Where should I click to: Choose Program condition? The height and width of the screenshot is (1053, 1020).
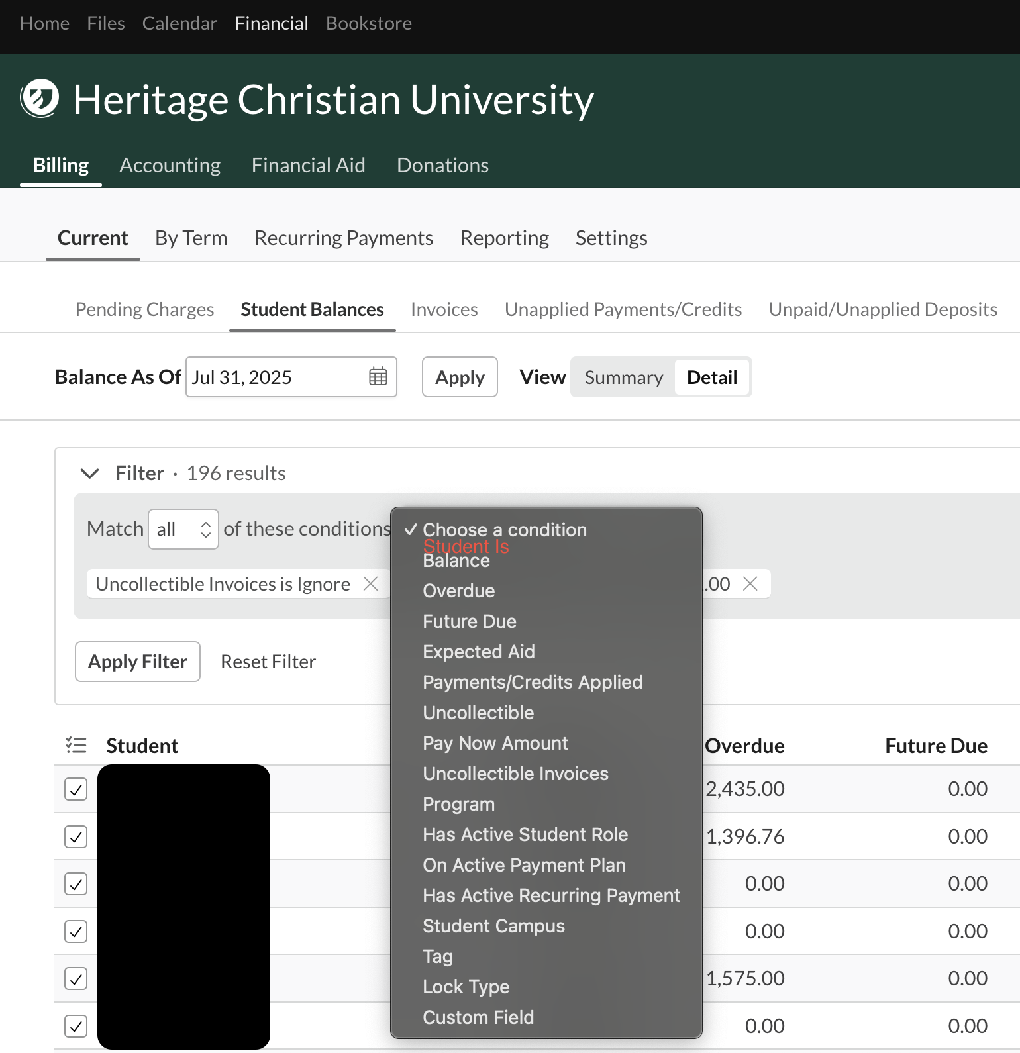tap(459, 804)
